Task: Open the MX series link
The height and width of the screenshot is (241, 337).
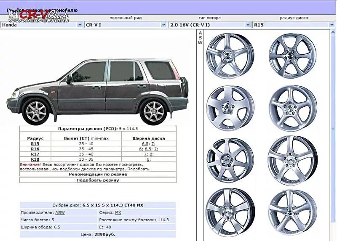Action: [118, 212]
